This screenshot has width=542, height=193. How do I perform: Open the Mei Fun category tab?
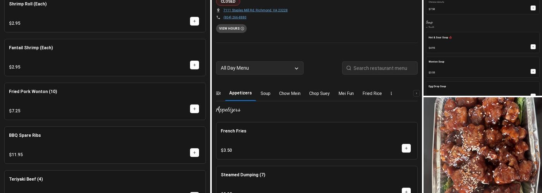pyautogui.click(x=346, y=93)
